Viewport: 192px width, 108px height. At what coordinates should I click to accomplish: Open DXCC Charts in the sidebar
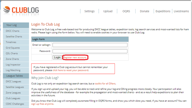(16, 31)
